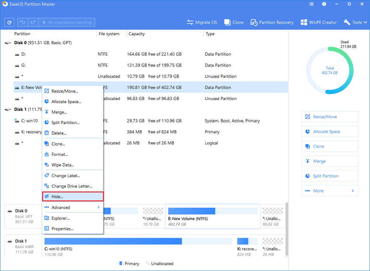Select Hide in the context menu
Image resolution: width=370 pixels, height=271 pixels.
(x=73, y=196)
